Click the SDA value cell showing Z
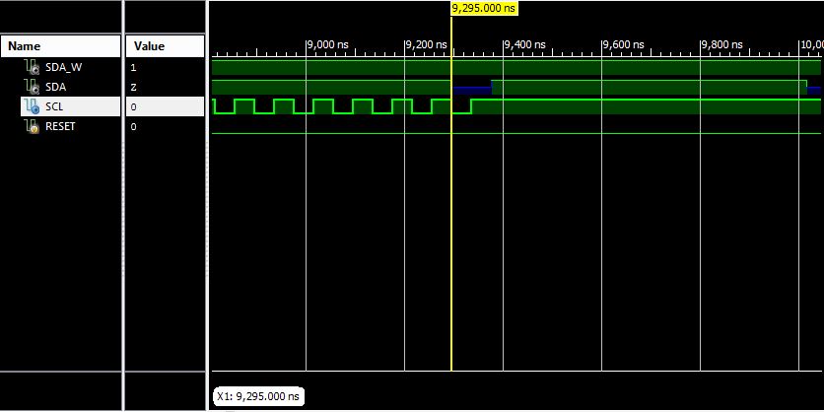The image size is (824, 412). click(134, 88)
